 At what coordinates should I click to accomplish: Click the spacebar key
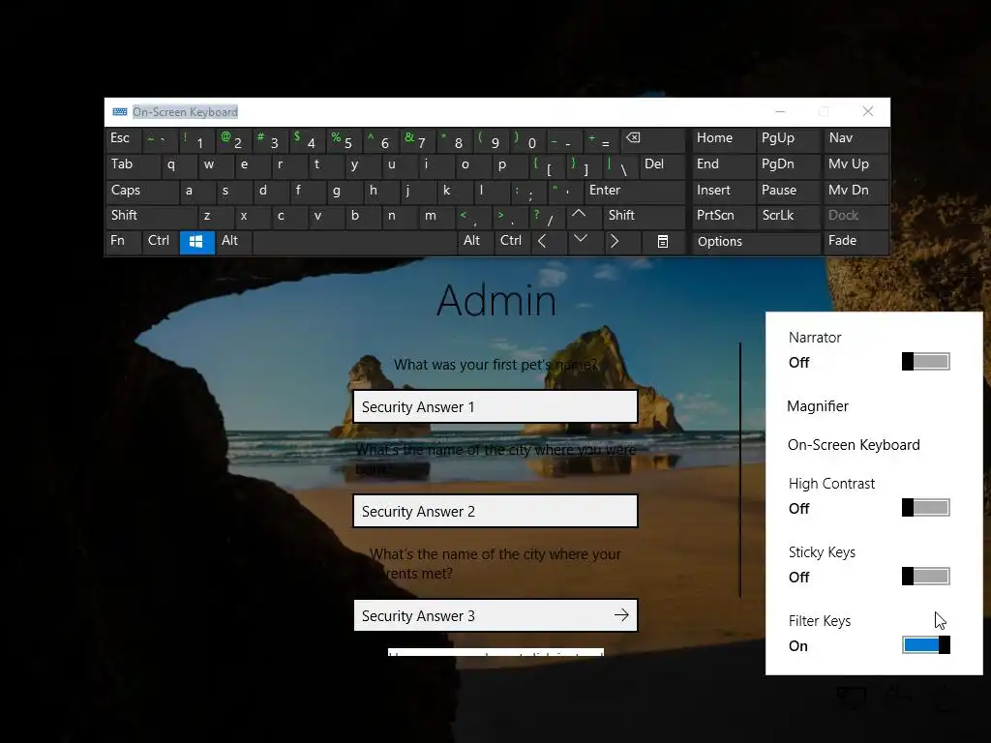355,242
